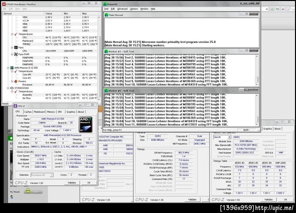
Task: Click OK in the front CPU-Z window
Action: (89, 183)
